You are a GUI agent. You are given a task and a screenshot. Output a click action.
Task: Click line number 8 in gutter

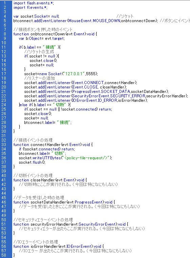point(5,34)
